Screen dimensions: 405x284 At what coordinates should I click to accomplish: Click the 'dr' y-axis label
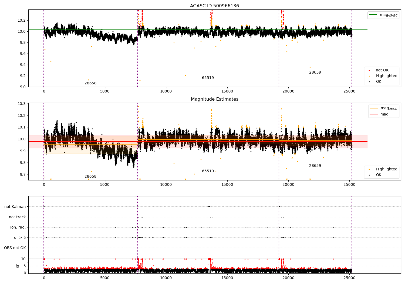18,266
